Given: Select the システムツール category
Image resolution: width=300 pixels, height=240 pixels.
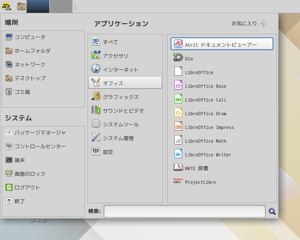Looking at the screenshot, I should tap(125, 124).
